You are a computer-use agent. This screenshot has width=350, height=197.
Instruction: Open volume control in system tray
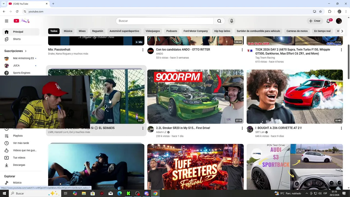[320, 193]
